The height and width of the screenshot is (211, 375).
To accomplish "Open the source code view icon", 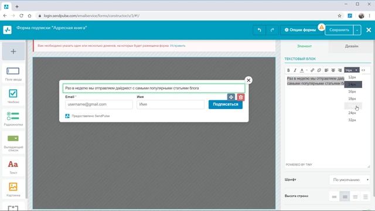I will [x=363, y=70].
